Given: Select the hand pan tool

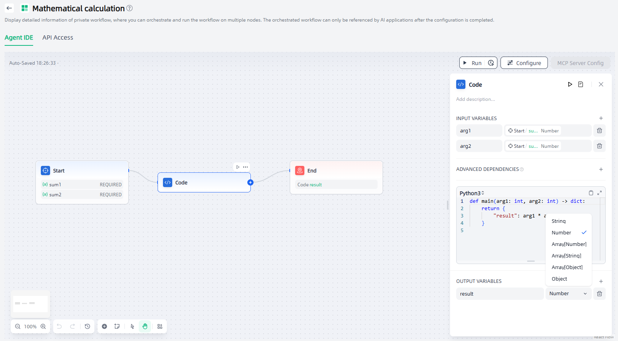Looking at the screenshot, I should point(145,326).
